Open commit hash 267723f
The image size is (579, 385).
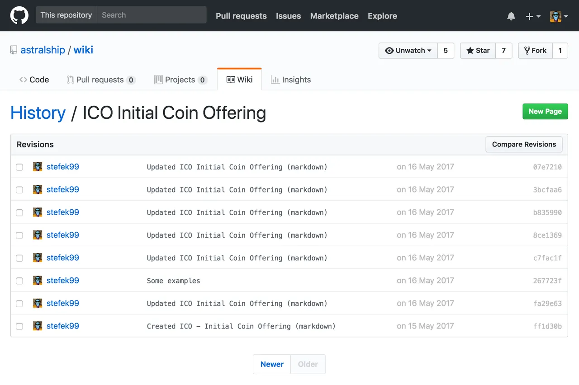(547, 281)
